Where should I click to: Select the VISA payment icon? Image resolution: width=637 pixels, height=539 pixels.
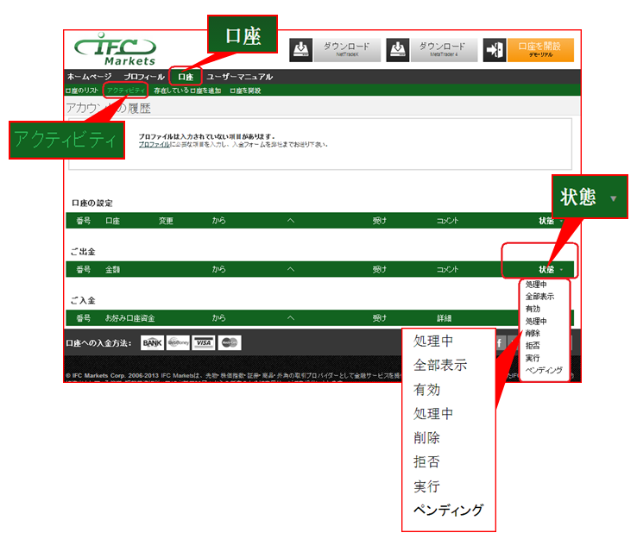tap(204, 342)
